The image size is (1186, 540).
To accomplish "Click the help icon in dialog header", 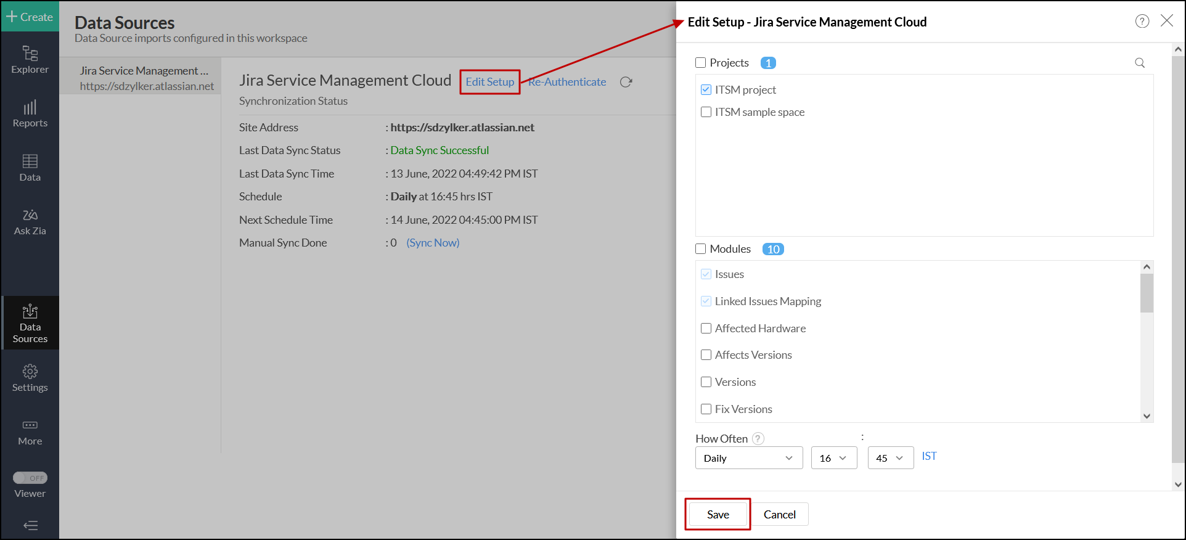I will click(x=1142, y=22).
